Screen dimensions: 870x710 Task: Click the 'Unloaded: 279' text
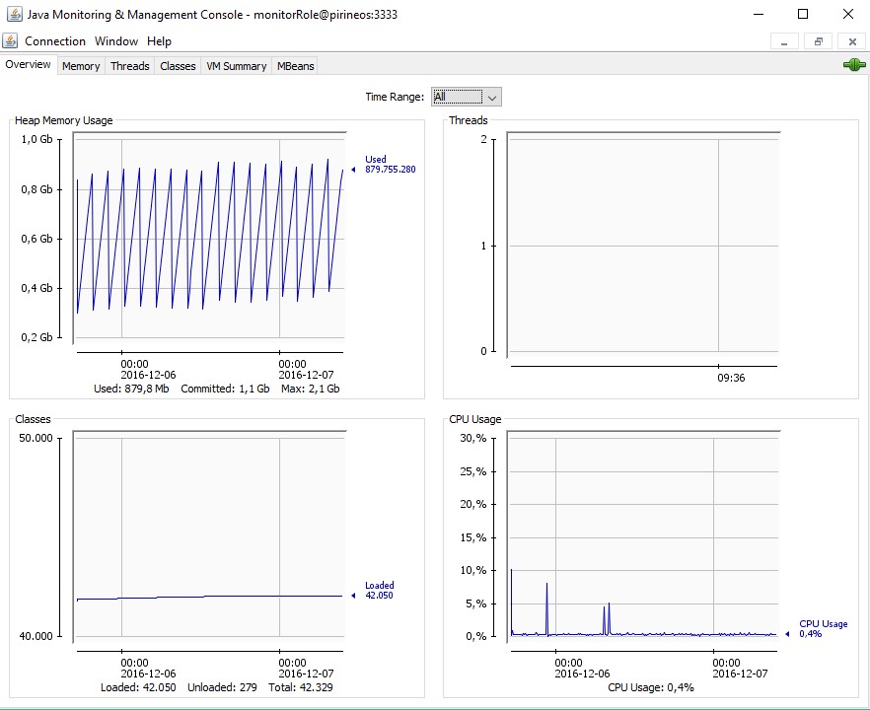pos(222,688)
